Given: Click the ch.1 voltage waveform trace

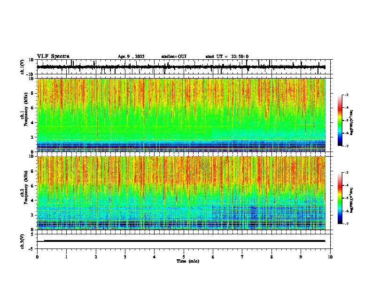Looking at the screenshot, I should [181, 67].
